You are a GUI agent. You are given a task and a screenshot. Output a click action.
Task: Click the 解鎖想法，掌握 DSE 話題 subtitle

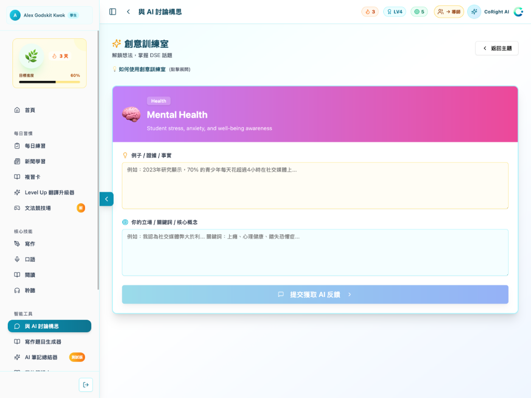point(142,55)
